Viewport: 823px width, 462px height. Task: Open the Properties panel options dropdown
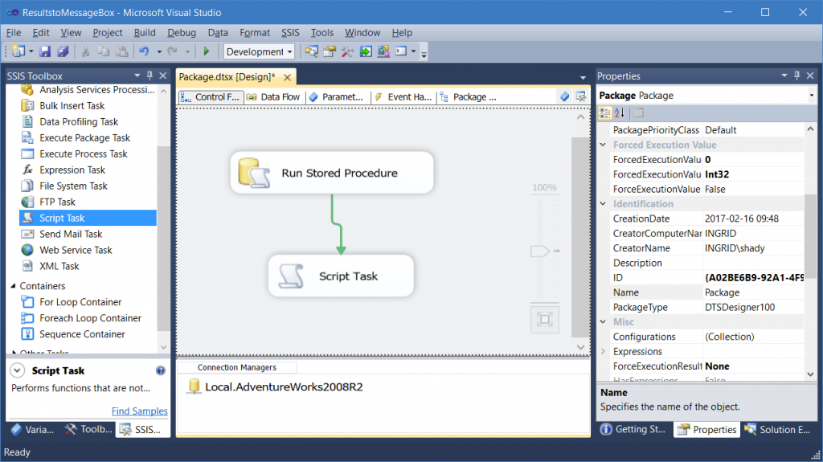pyautogui.click(x=784, y=76)
